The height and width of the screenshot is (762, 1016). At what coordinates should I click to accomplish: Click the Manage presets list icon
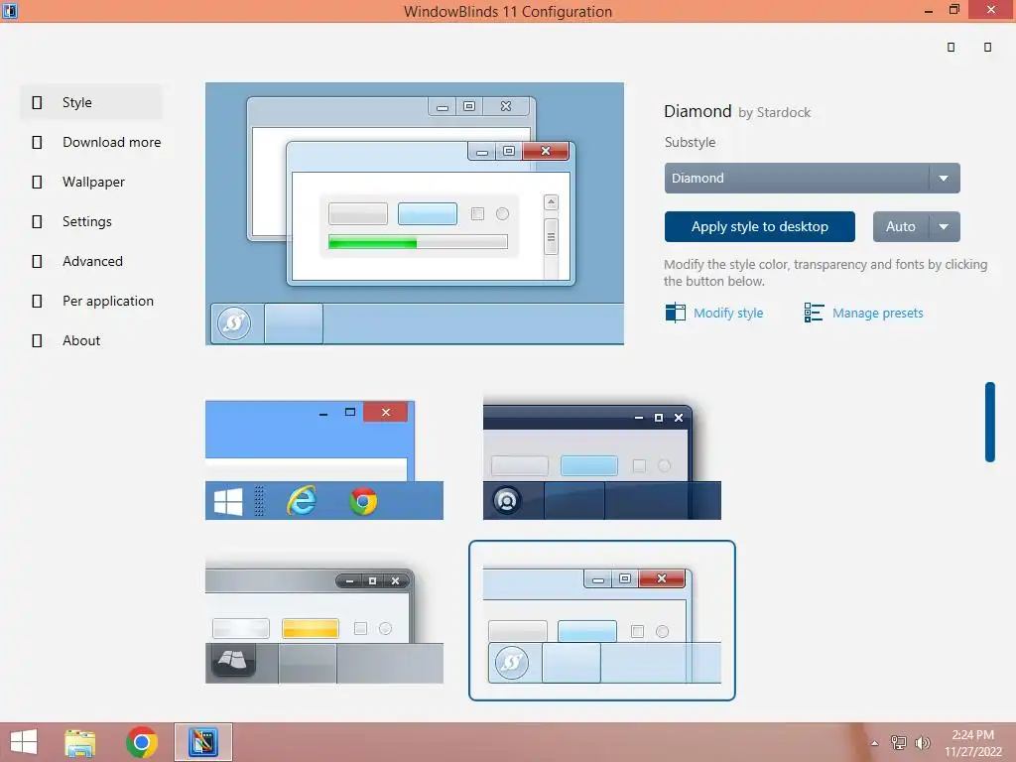(x=814, y=313)
